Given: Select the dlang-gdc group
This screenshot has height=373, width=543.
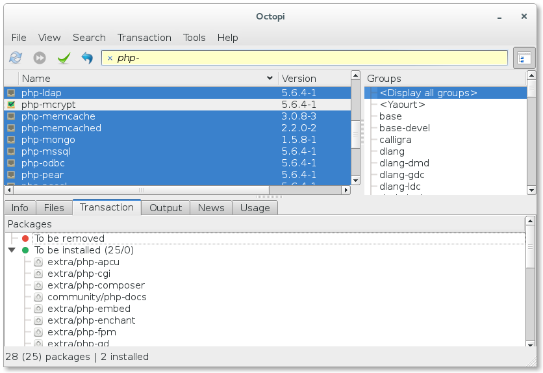Looking at the screenshot, I should pyautogui.click(x=401, y=175).
